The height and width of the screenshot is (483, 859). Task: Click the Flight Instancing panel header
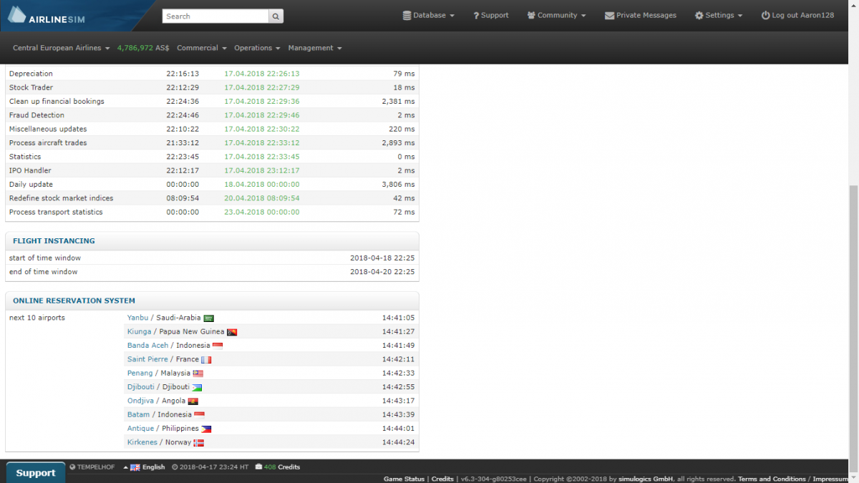(x=212, y=241)
